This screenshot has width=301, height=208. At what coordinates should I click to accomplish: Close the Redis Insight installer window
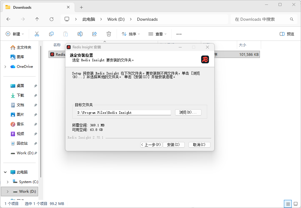tap(207, 47)
